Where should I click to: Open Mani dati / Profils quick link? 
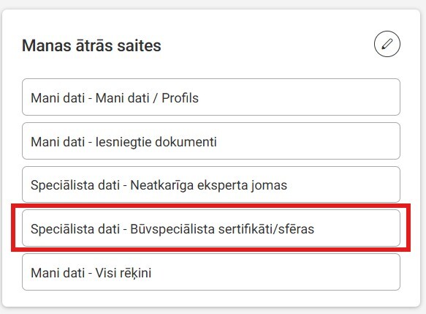coord(211,97)
